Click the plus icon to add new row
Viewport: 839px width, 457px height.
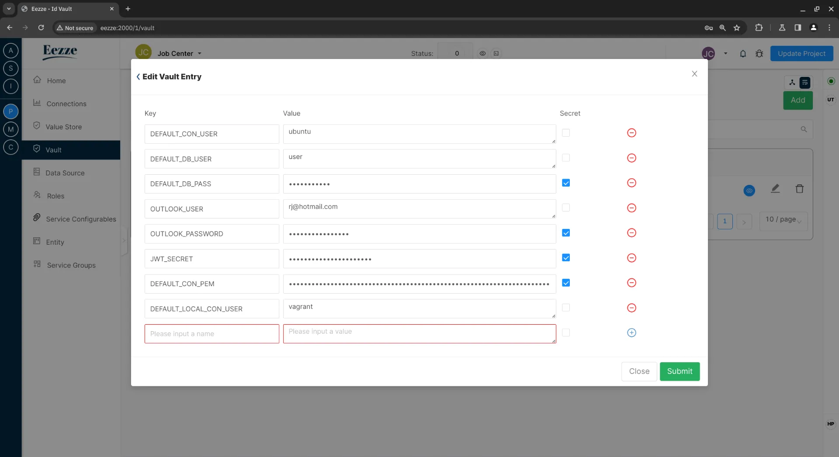[x=631, y=333]
